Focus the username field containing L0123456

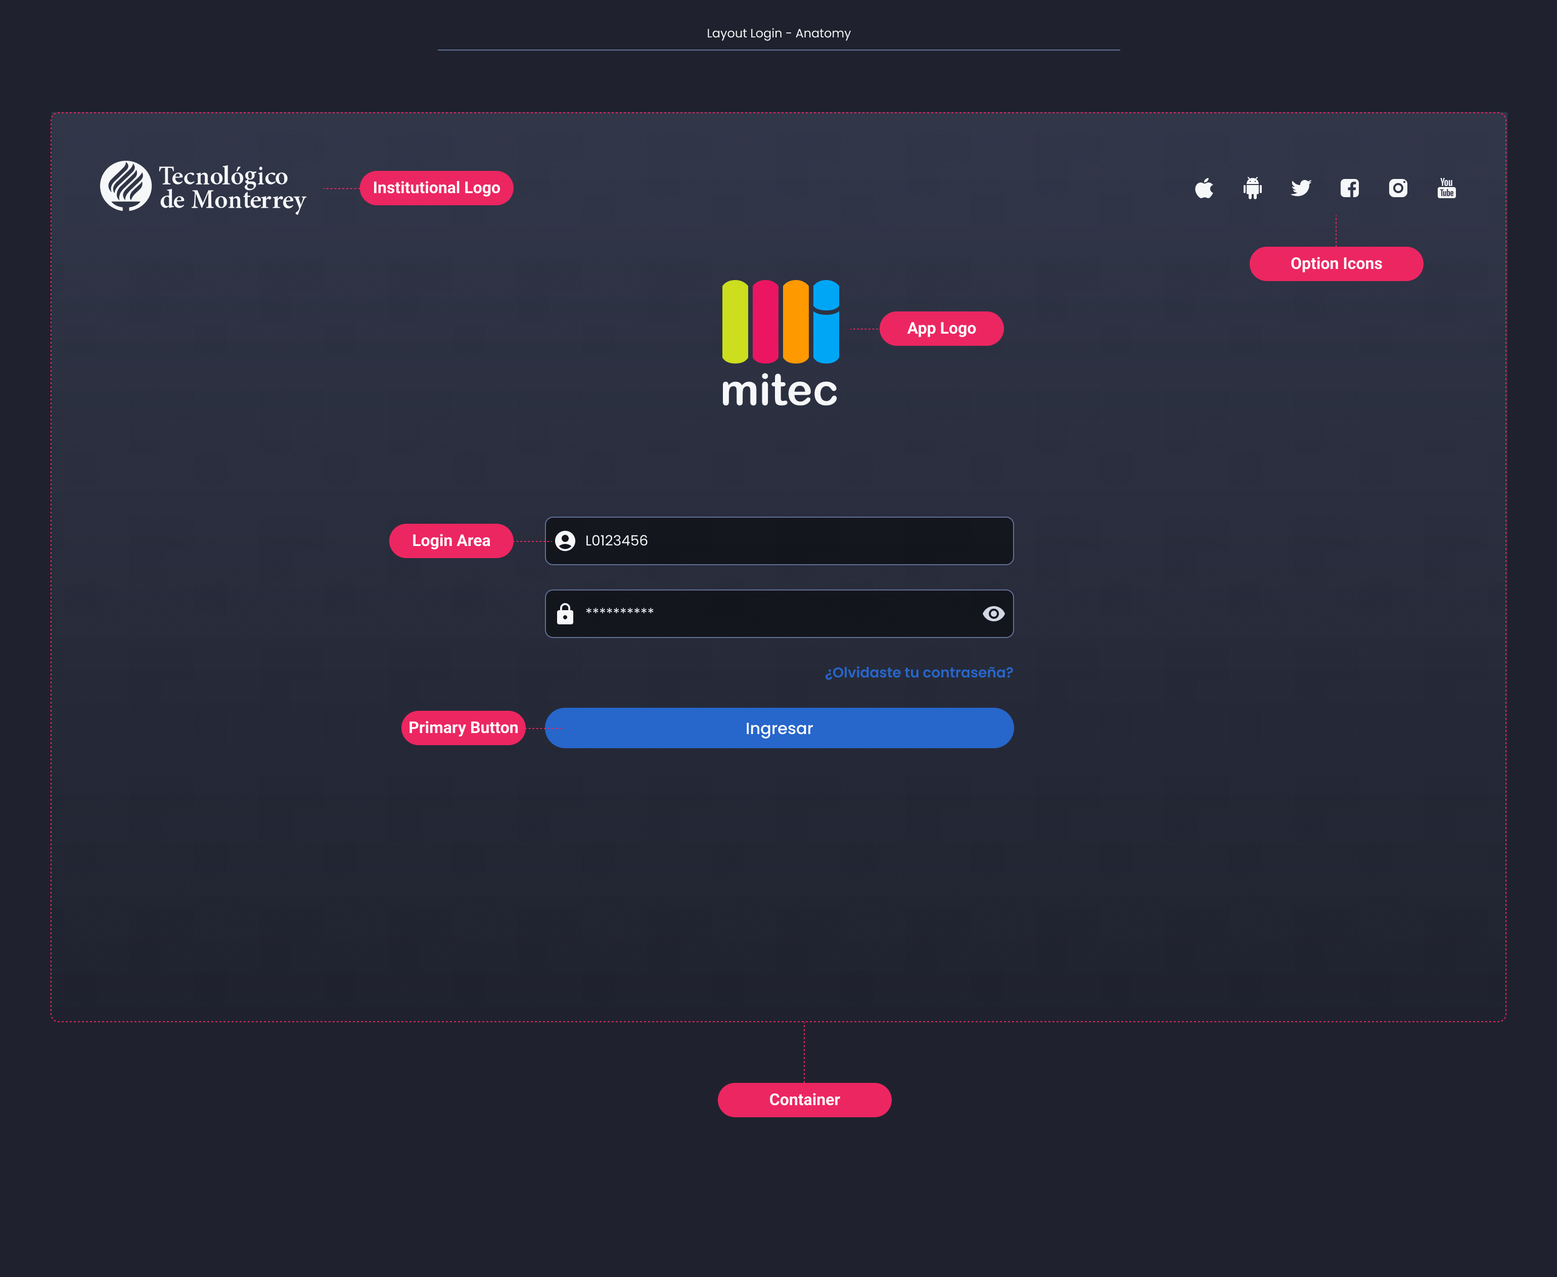pyautogui.click(x=779, y=540)
